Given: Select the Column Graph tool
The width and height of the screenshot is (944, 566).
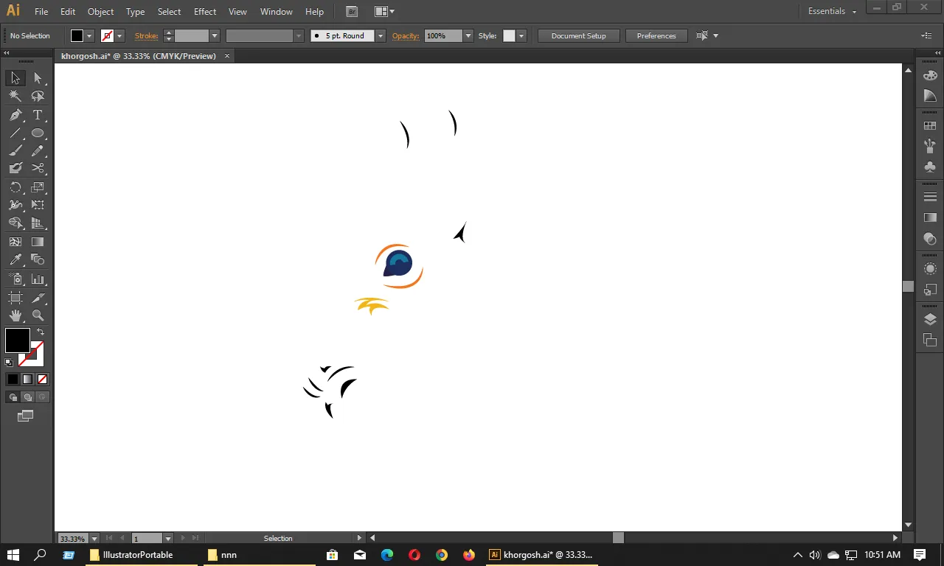Looking at the screenshot, I should point(38,279).
